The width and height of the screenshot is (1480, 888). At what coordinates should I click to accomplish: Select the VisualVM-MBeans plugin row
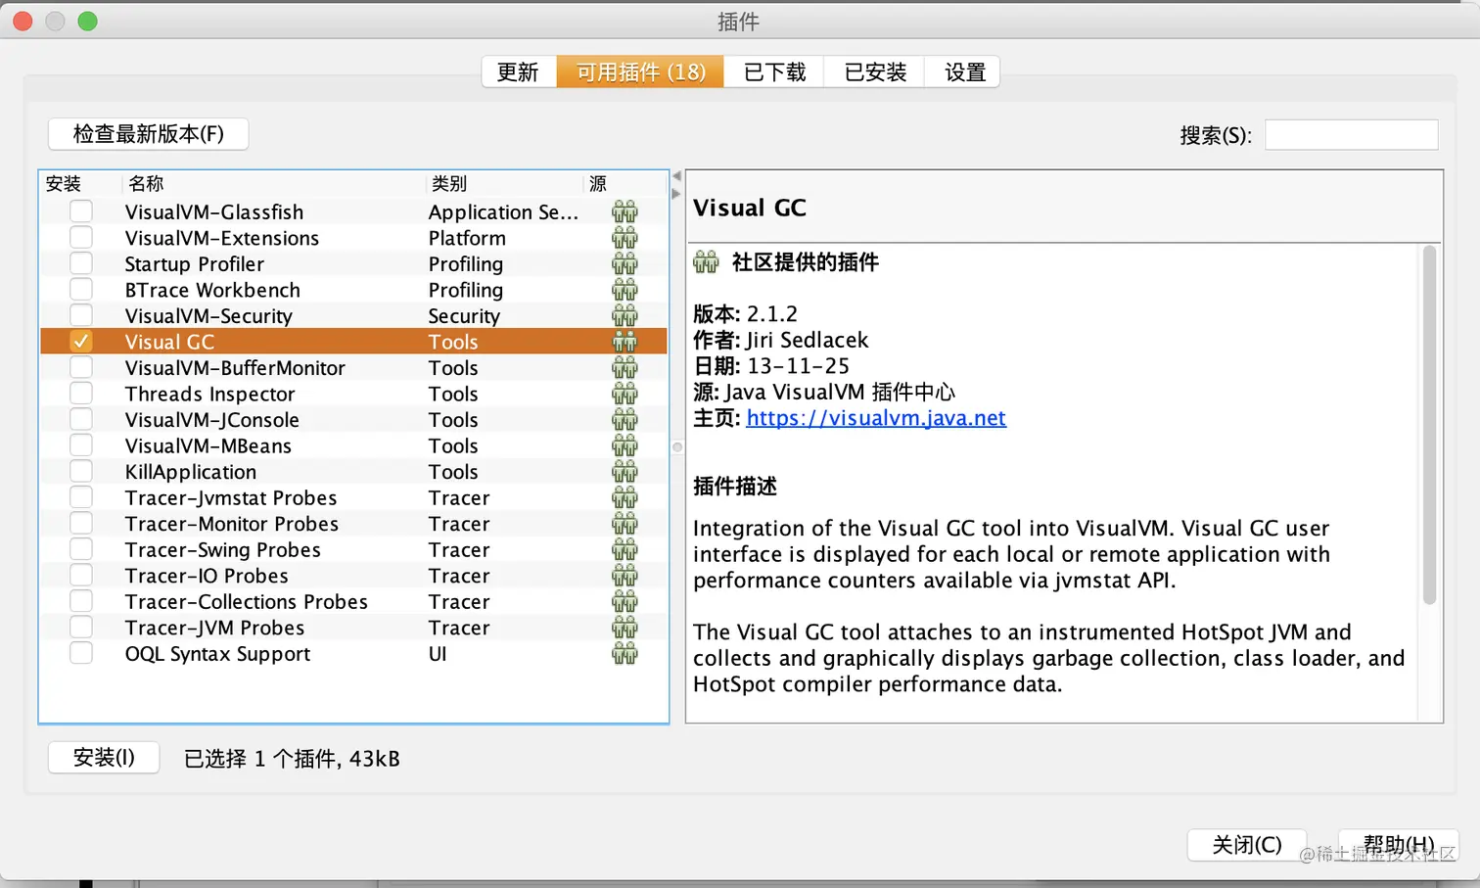click(x=353, y=445)
